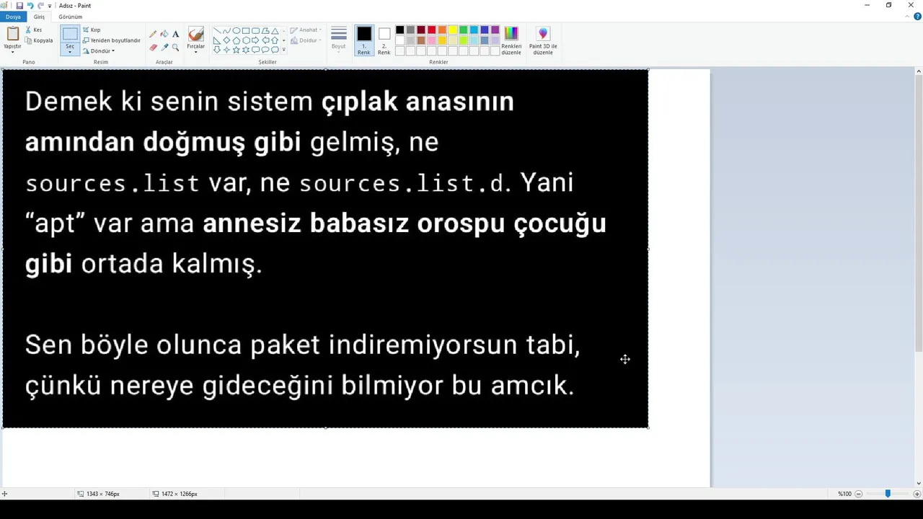Click the Yapıştır paste clipboard button
923x519 pixels.
(12, 34)
